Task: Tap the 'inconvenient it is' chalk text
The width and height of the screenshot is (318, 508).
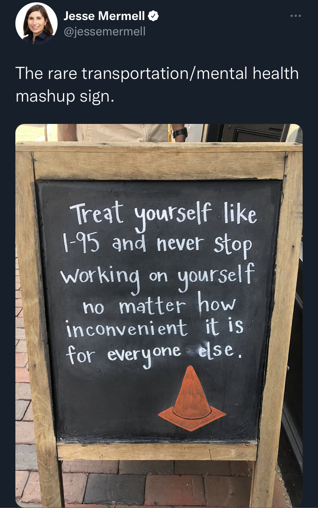Action: point(154,328)
